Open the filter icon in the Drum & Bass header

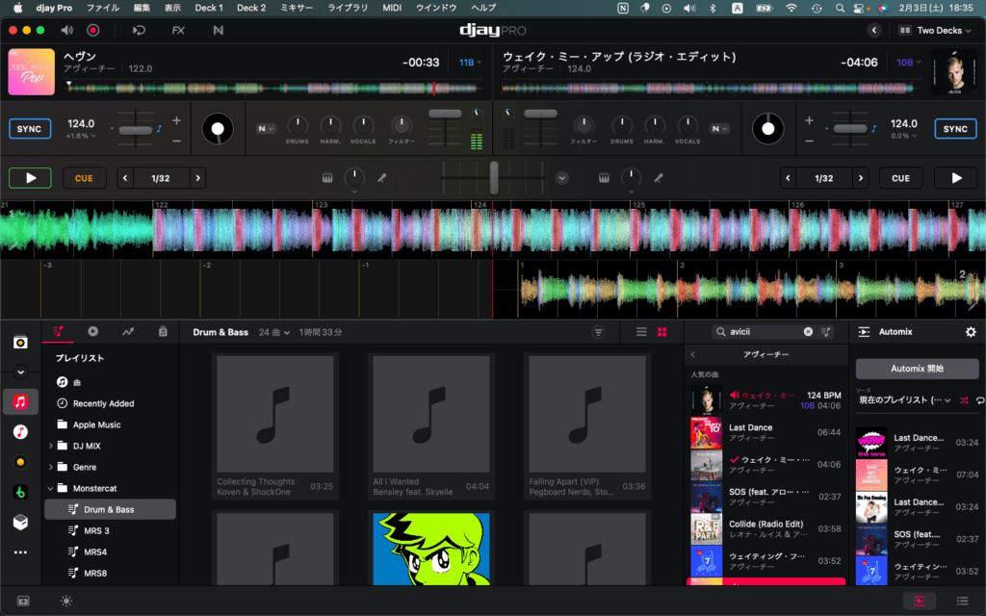(598, 332)
